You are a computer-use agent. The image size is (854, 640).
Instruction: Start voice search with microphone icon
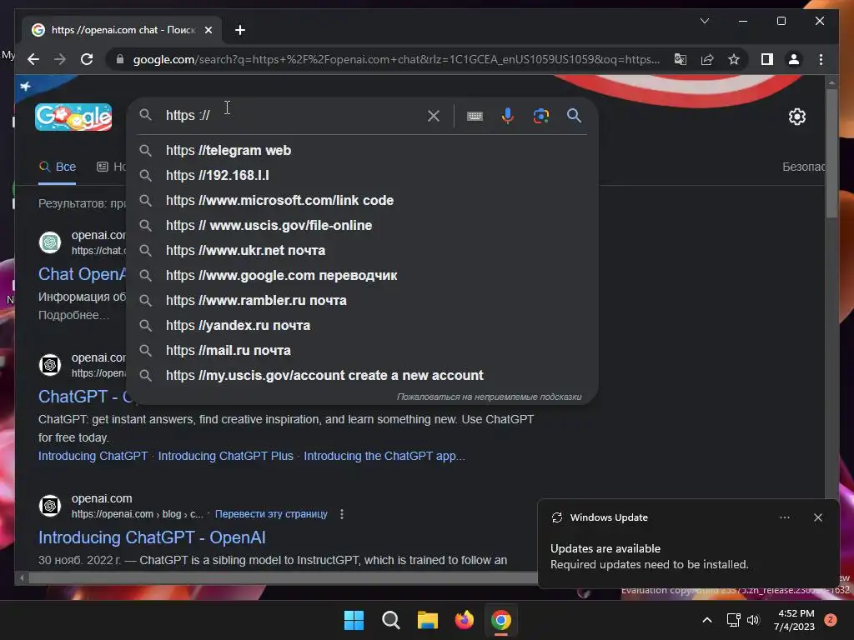pyautogui.click(x=508, y=115)
